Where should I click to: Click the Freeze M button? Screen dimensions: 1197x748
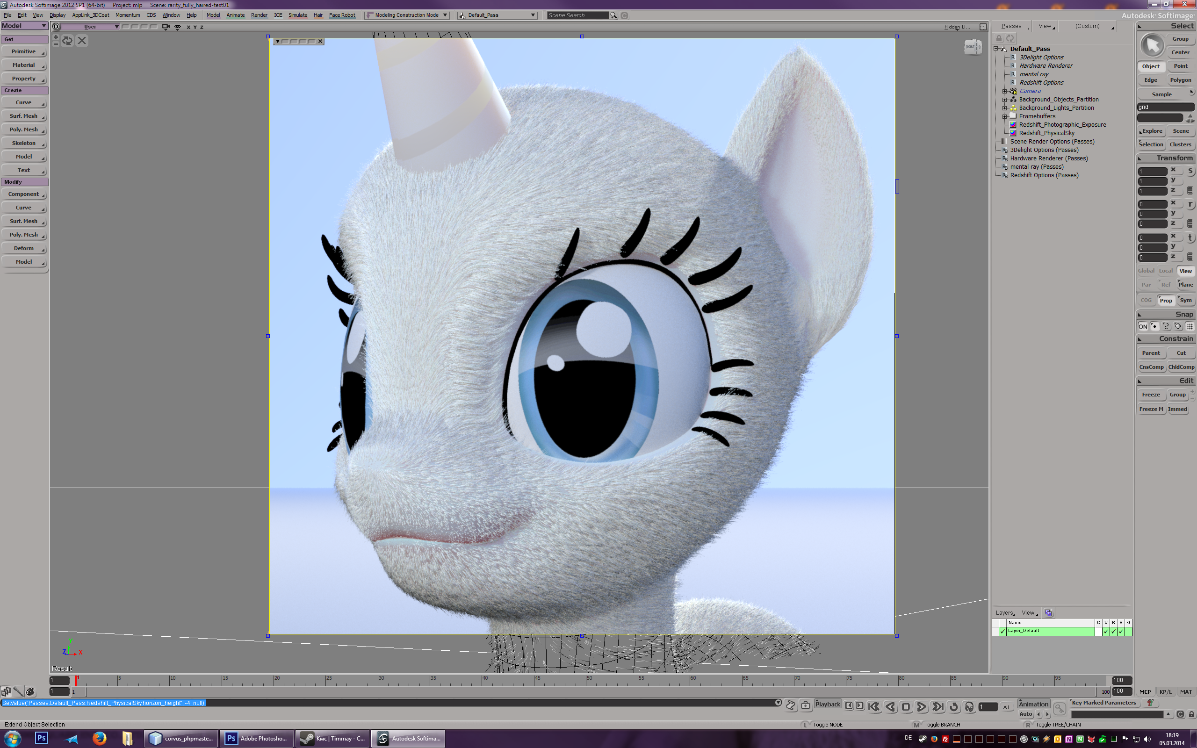1151,409
